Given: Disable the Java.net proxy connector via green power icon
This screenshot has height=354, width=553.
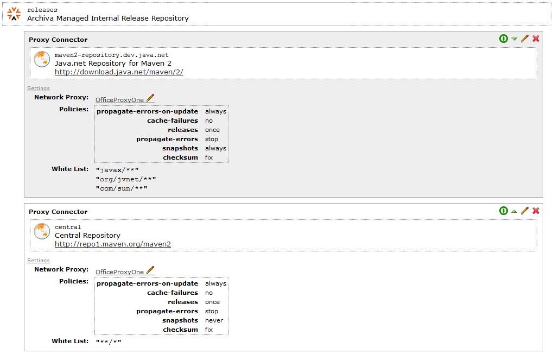Looking at the screenshot, I should (504, 39).
